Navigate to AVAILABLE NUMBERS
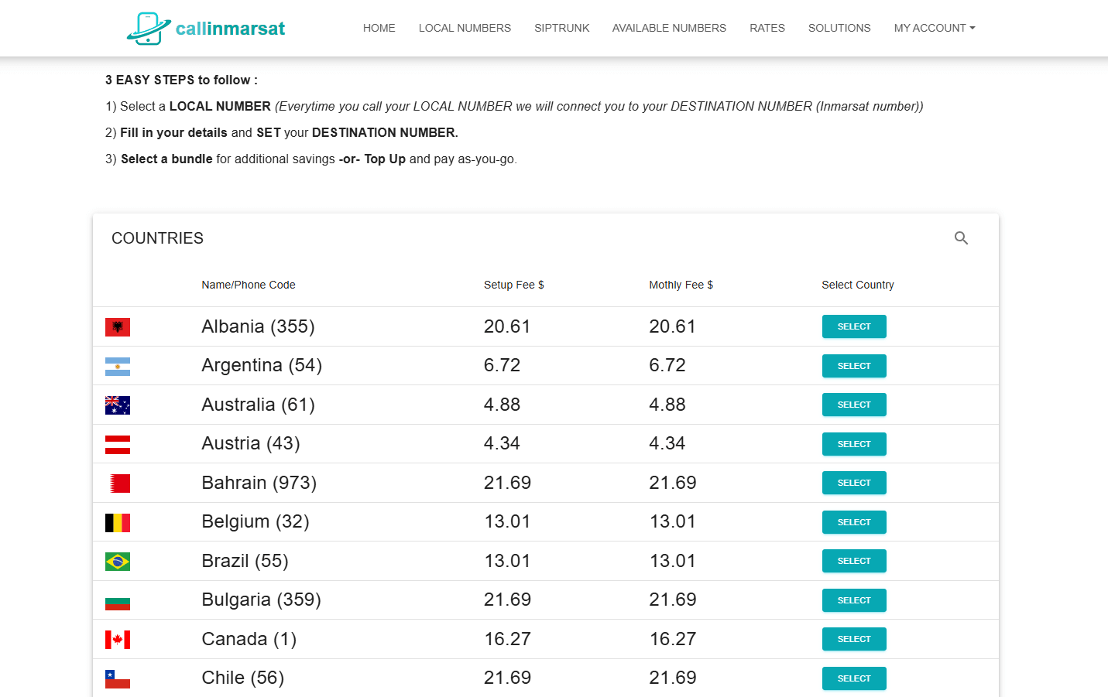 (x=669, y=28)
